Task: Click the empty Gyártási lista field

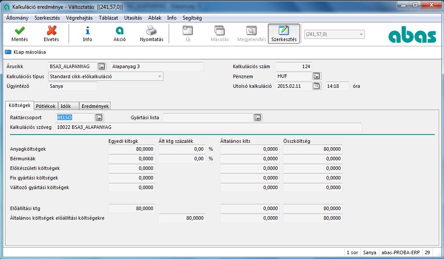Action: (208, 117)
